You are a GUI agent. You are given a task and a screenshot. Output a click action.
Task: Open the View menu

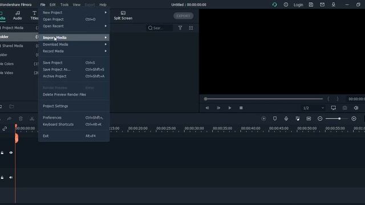(x=76, y=5)
